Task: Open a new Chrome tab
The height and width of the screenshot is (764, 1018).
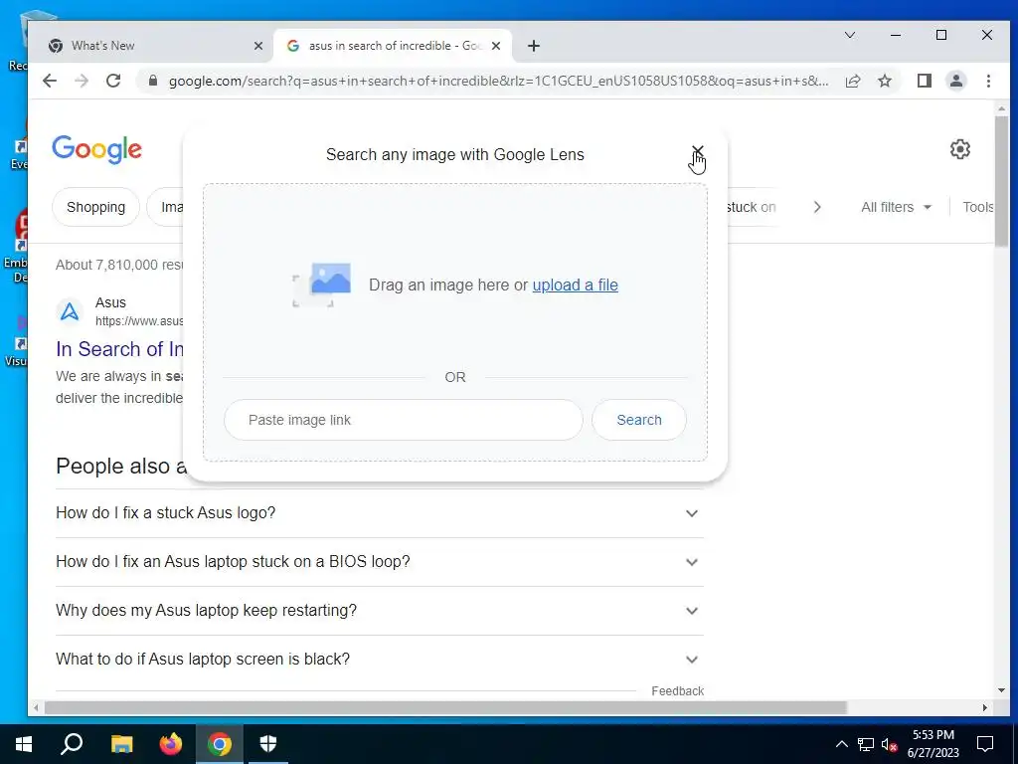Action: 534,46
